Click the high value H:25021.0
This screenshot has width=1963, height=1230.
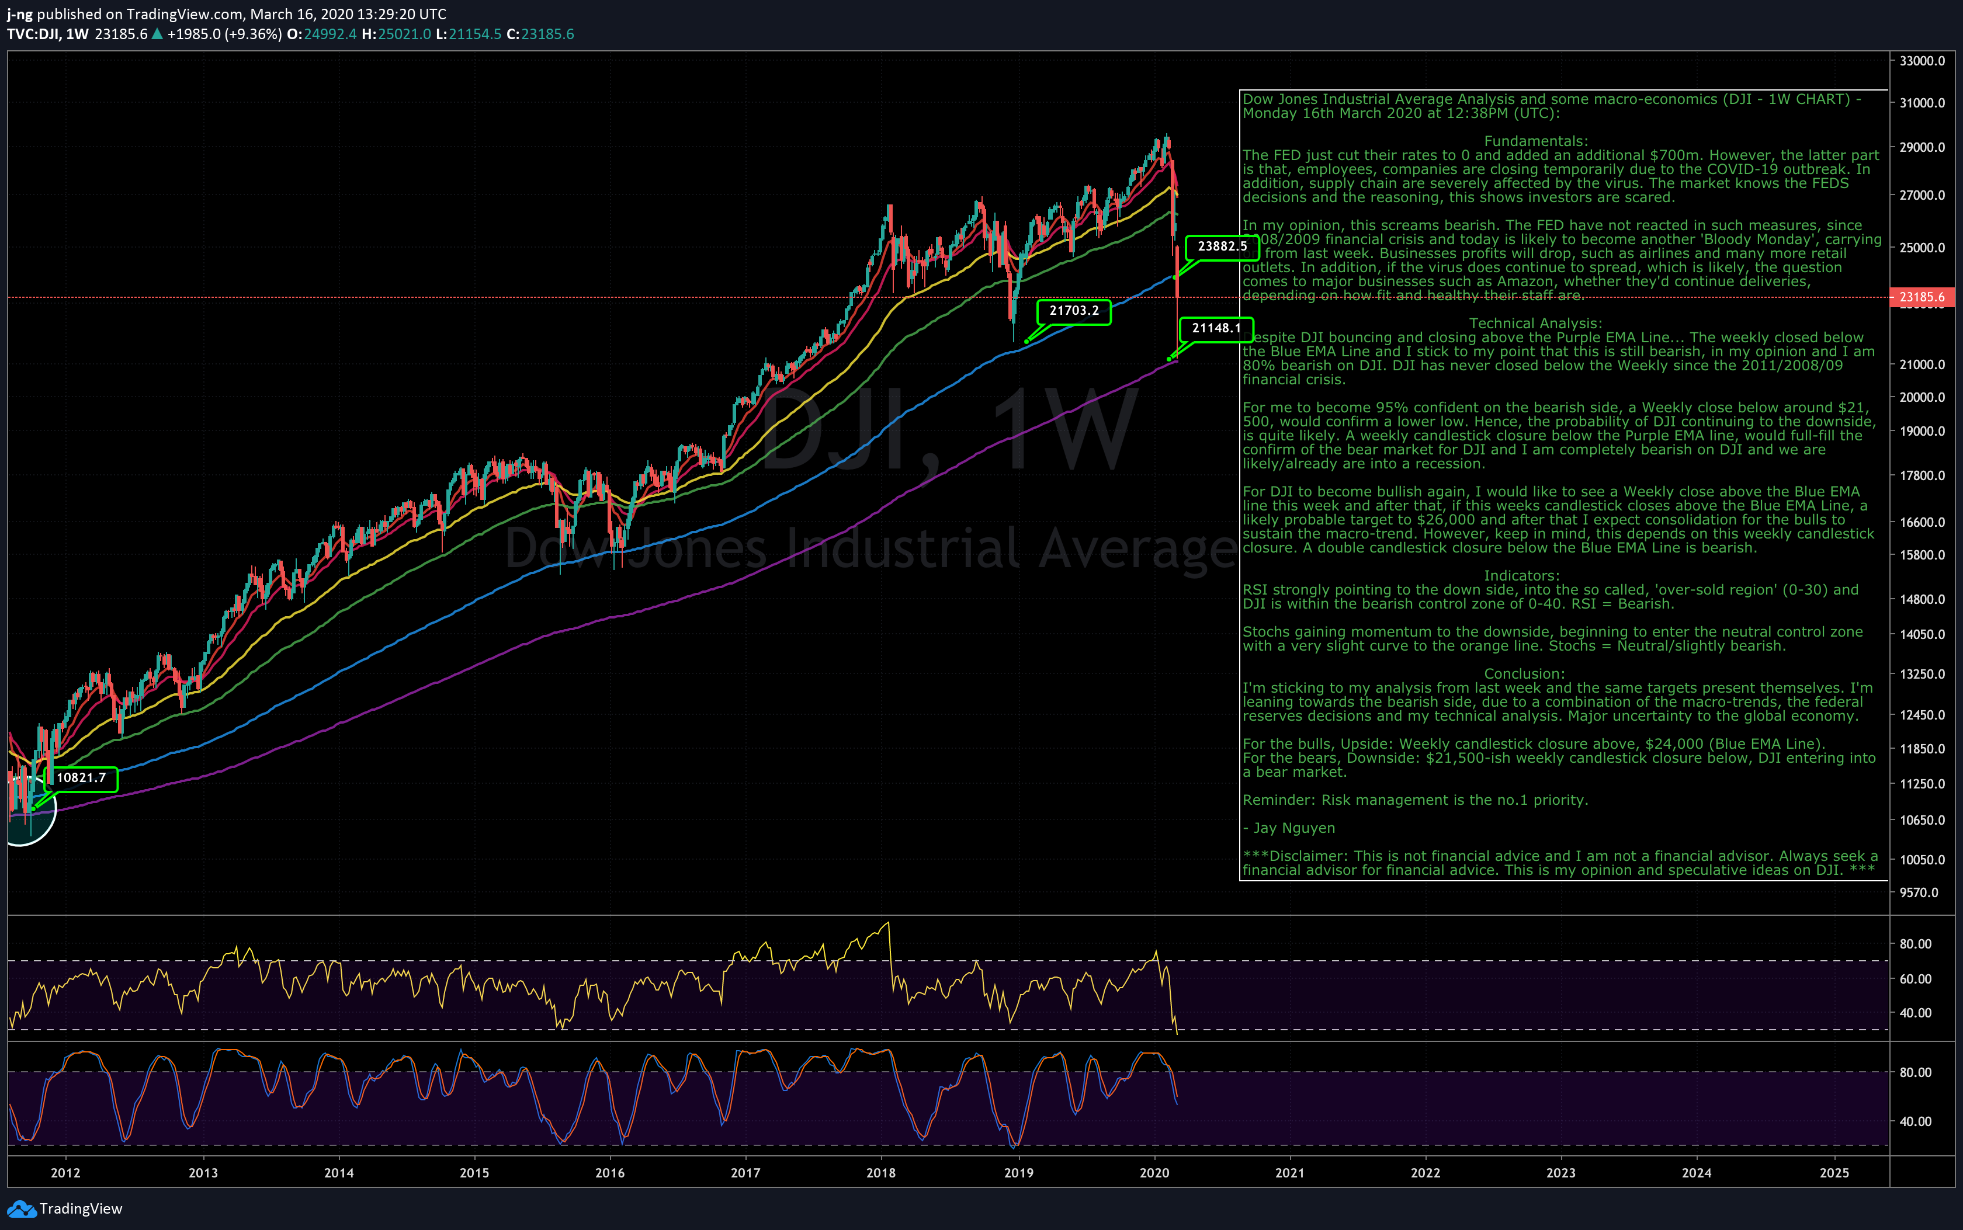coord(396,34)
